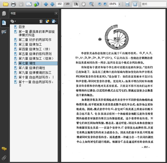Open the attachments paperclip panel
The height and width of the screenshot is (163, 167).
tap(4, 158)
